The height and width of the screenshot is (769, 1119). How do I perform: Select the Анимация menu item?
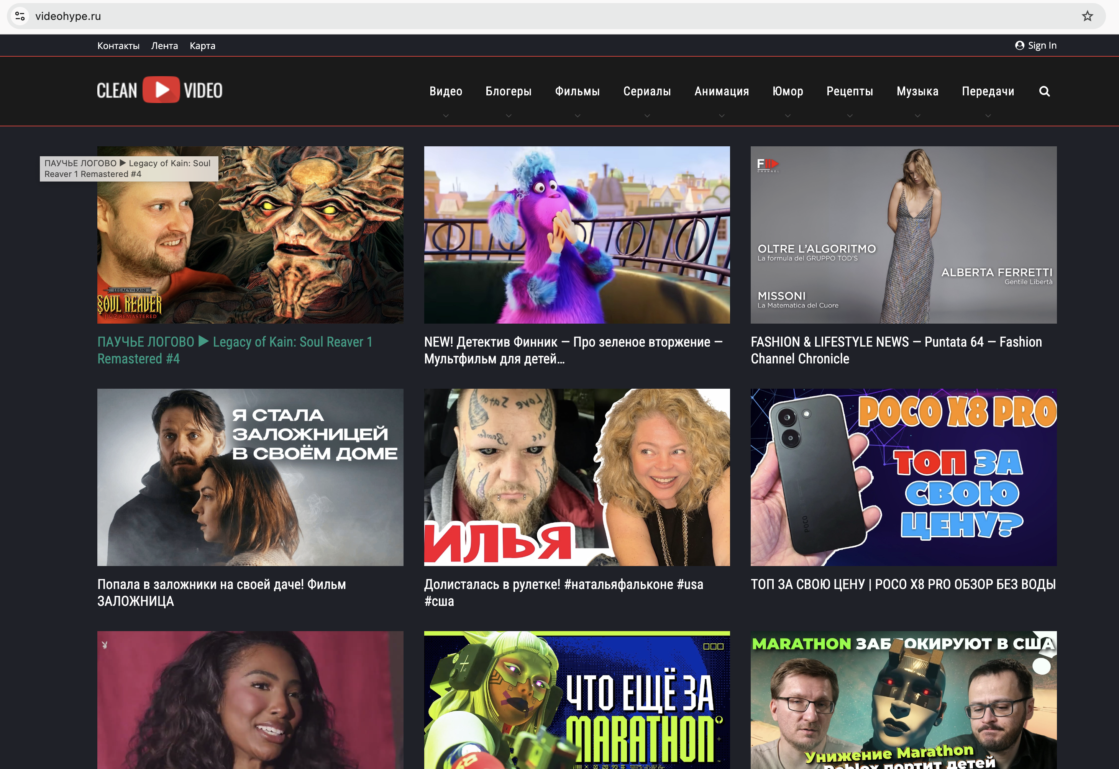(x=721, y=91)
